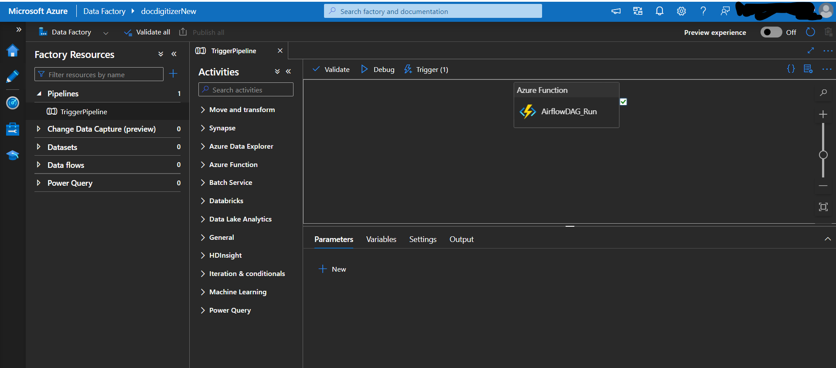Viewport: 836px width, 368px height.
Task: Click Search factory and documentation box
Action: tap(433, 11)
